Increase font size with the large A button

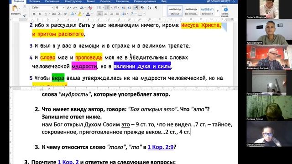click(x=69, y=8)
